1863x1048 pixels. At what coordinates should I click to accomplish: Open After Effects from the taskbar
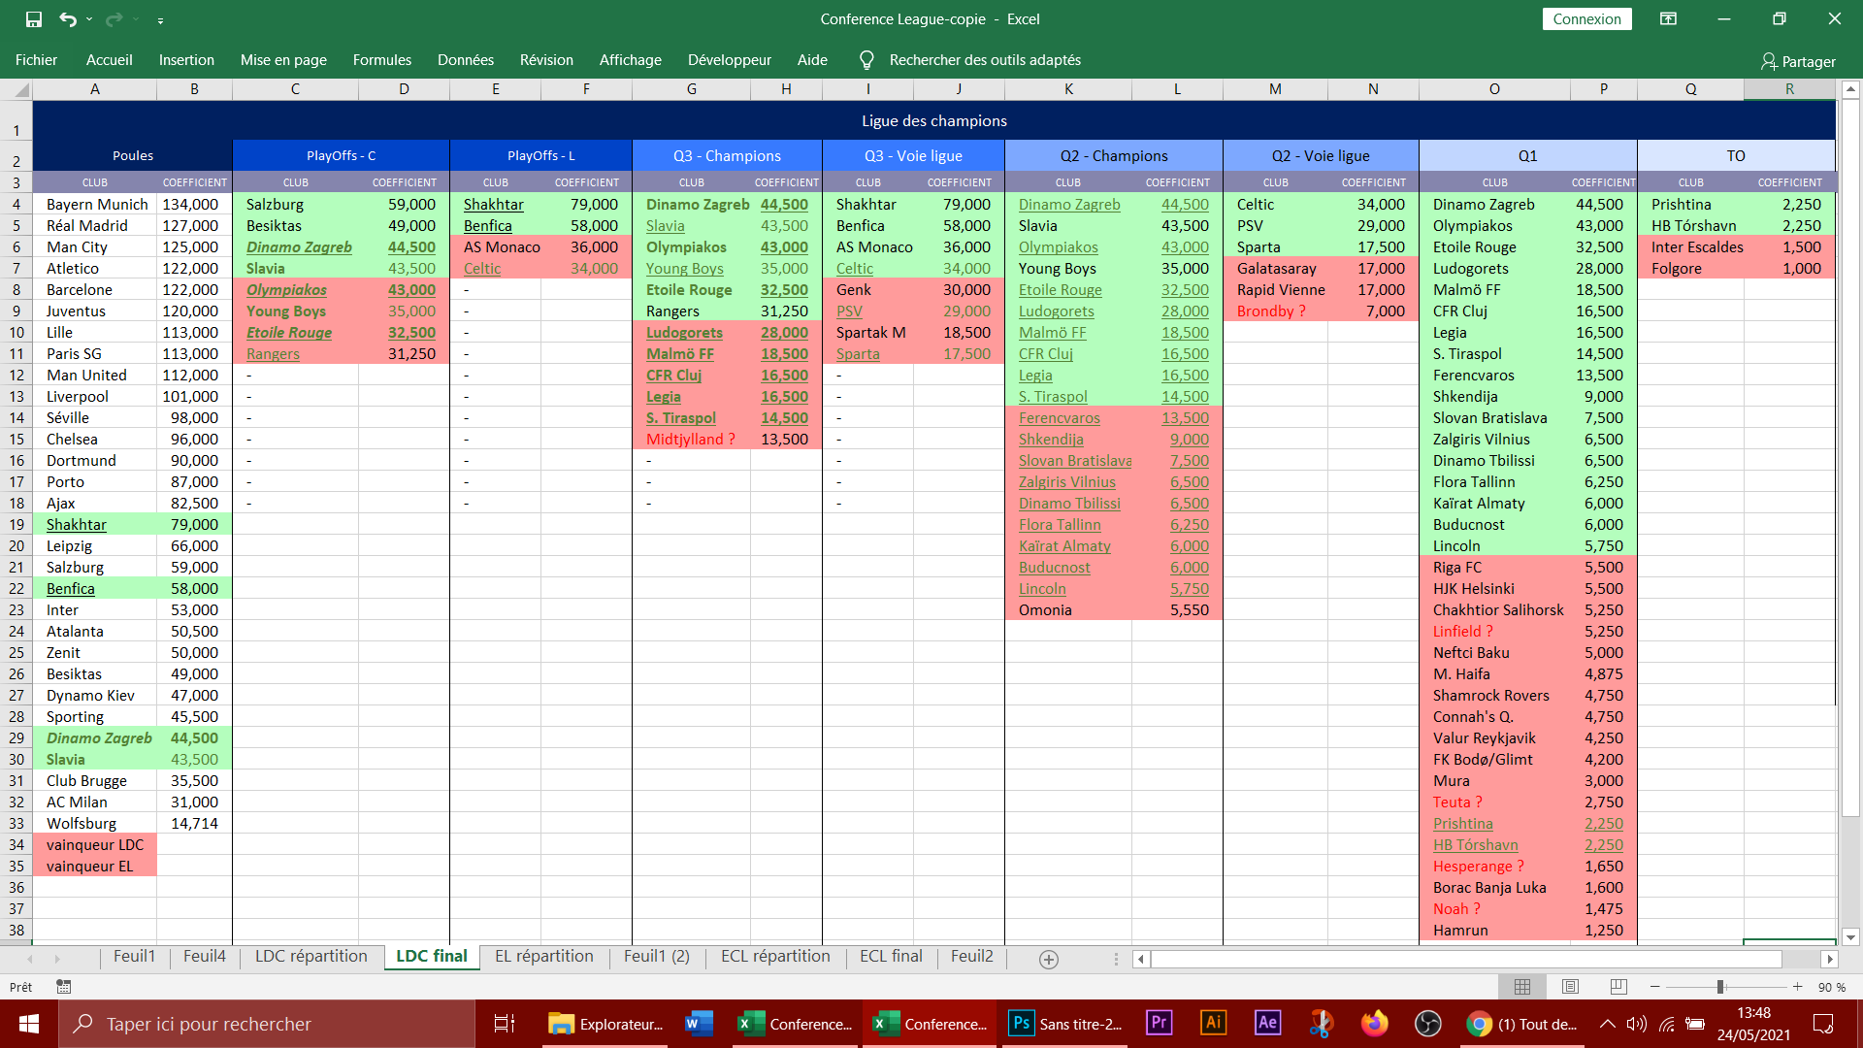(x=1267, y=1024)
